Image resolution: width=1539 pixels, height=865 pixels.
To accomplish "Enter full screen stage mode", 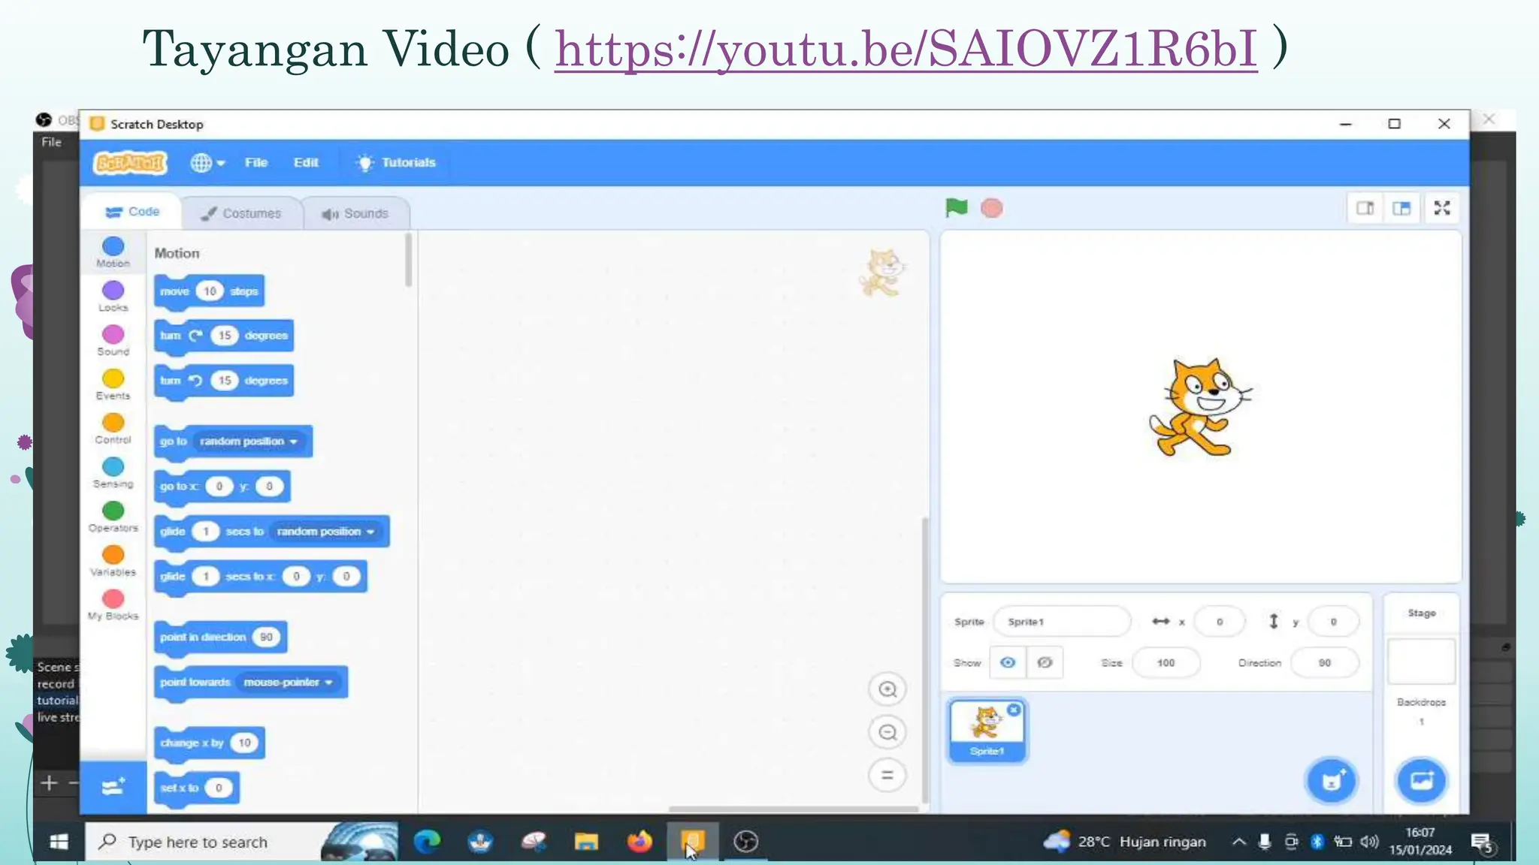I will coord(1441,208).
